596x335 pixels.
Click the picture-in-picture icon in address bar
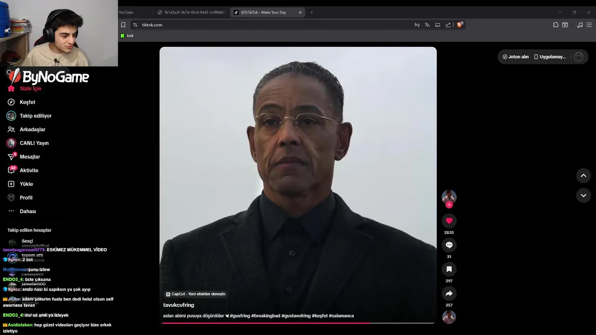(x=438, y=25)
